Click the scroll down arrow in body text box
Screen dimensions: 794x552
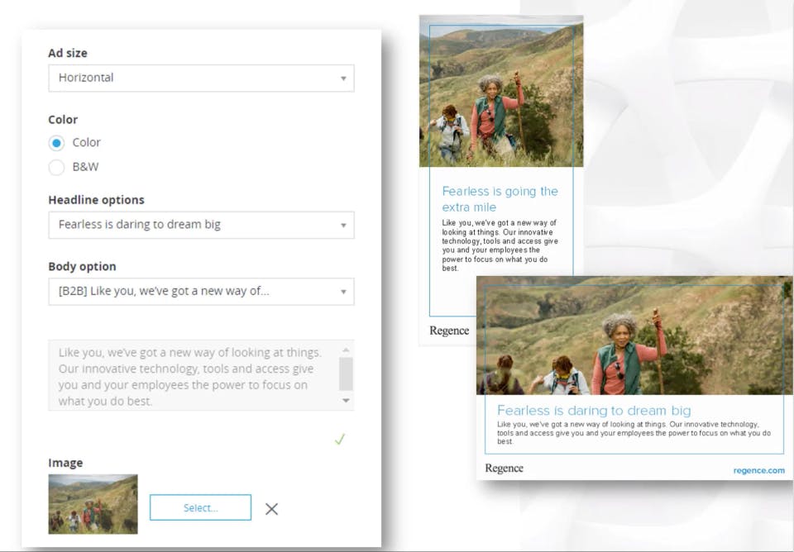tap(346, 400)
